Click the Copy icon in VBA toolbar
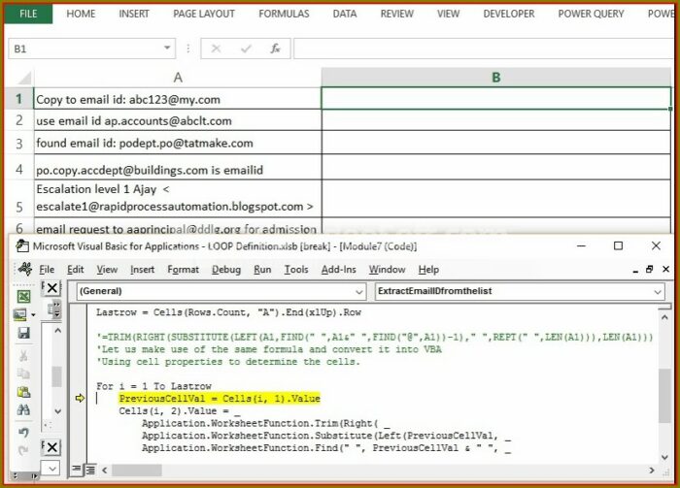Viewport: 680px width, 488px height. click(x=23, y=374)
